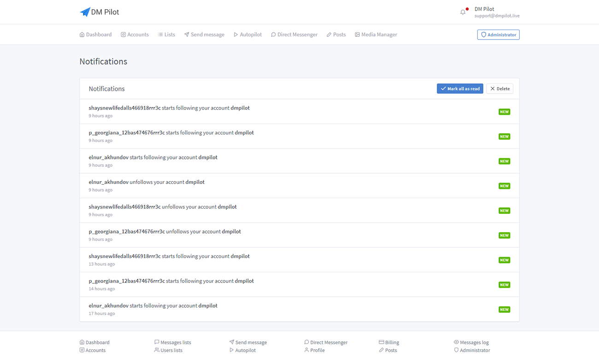Click the DM Pilot paper plane logo
This screenshot has height=364, width=599.
pyautogui.click(x=85, y=12)
